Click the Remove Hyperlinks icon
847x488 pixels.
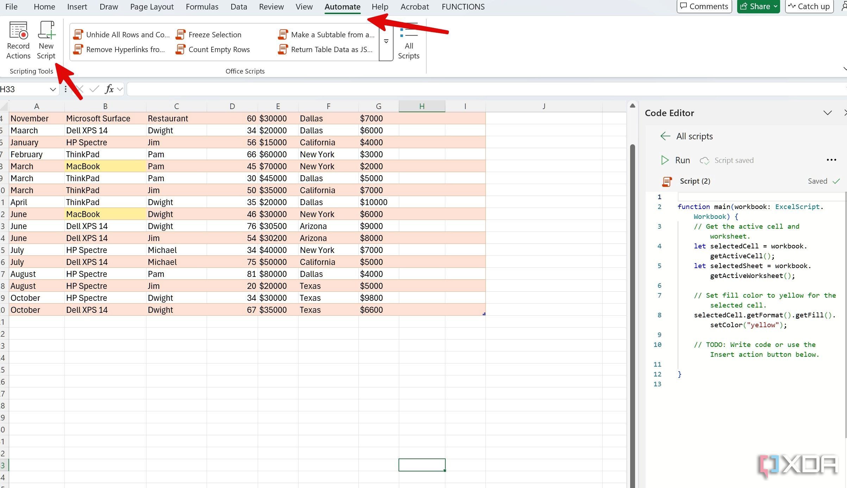[x=77, y=50]
